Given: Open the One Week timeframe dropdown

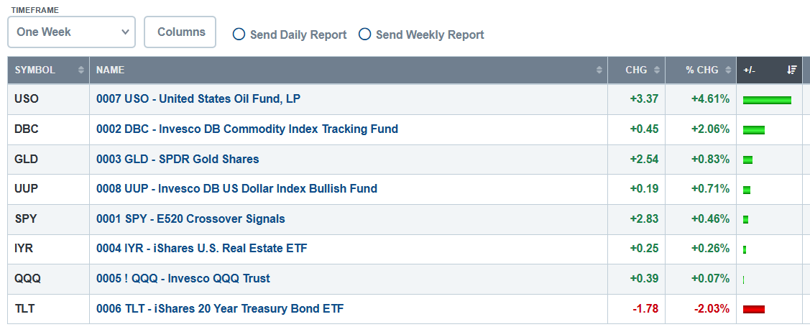Looking at the screenshot, I should pyautogui.click(x=71, y=32).
